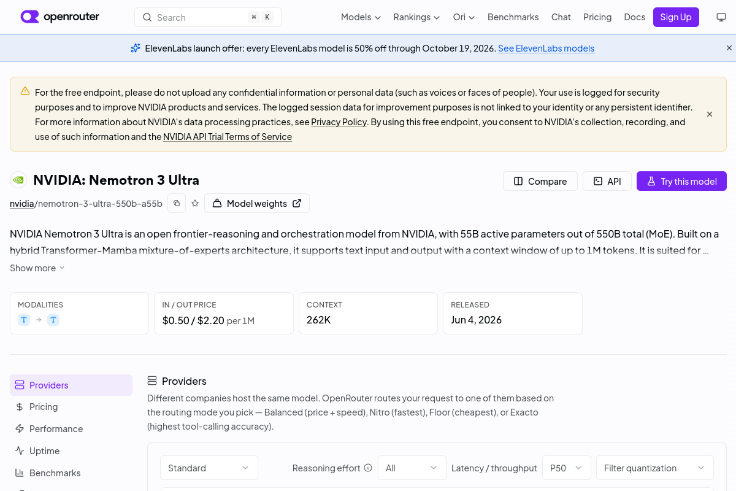Open the Chat page

561,17
